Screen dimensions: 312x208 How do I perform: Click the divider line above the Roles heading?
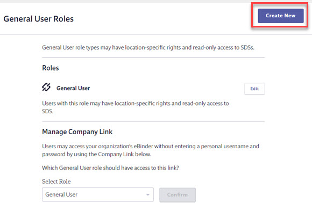[x=153, y=57]
